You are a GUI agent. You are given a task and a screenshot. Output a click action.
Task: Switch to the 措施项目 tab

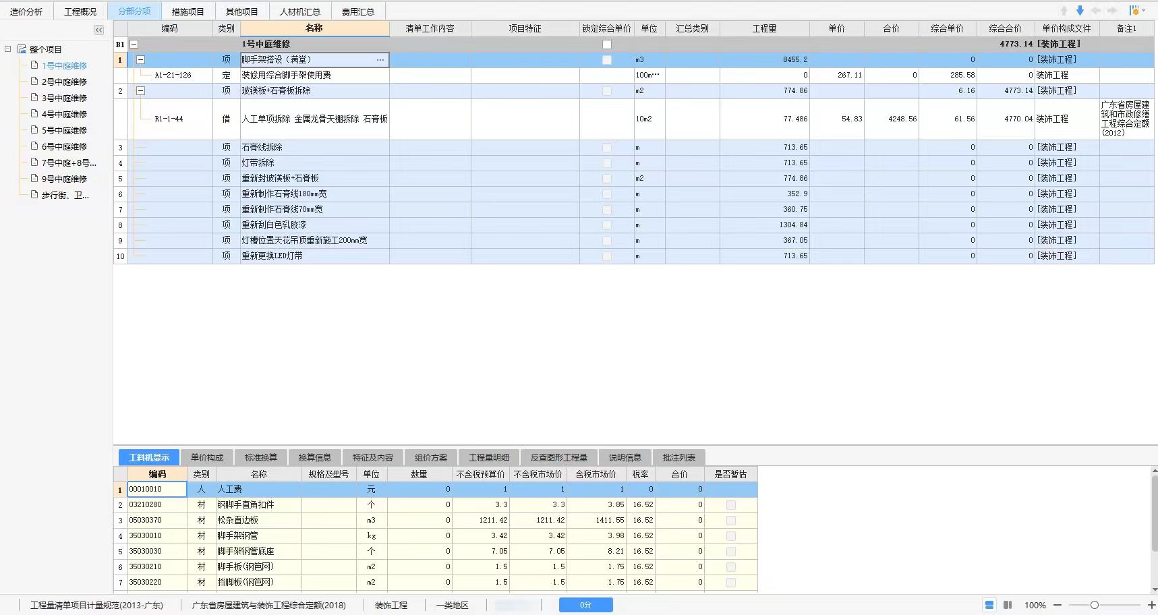tap(188, 11)
